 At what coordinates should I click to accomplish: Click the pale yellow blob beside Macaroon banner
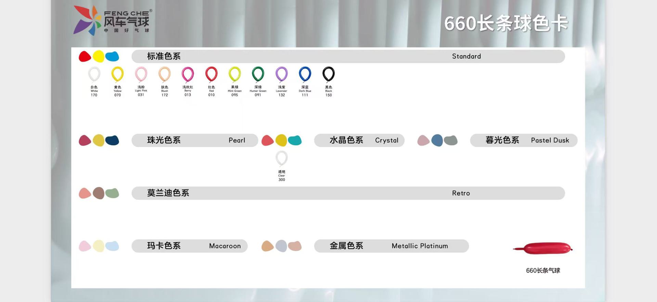99,246
